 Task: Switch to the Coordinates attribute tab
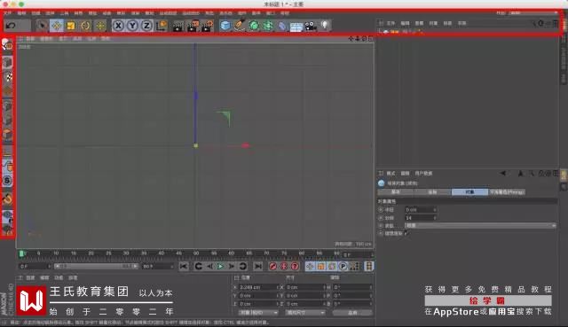(432, 192)
